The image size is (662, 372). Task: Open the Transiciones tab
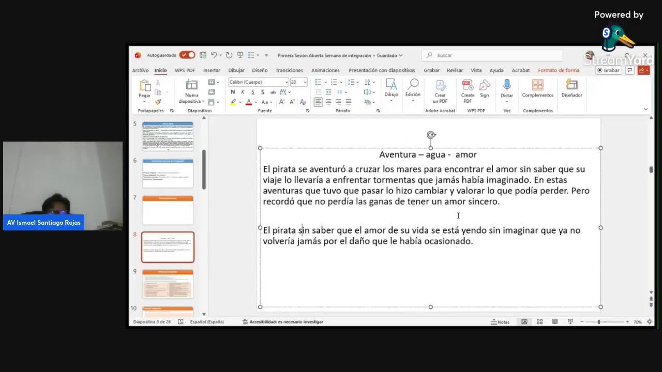(289, 70)
